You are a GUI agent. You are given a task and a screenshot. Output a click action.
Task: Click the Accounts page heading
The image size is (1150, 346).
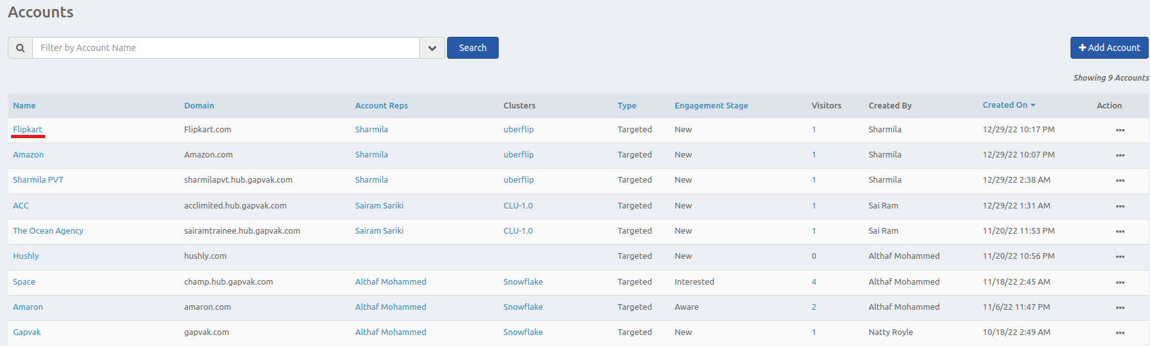point(41,12)
